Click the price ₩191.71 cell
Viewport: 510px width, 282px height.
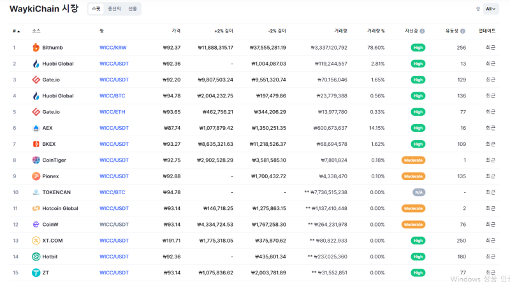171,241
